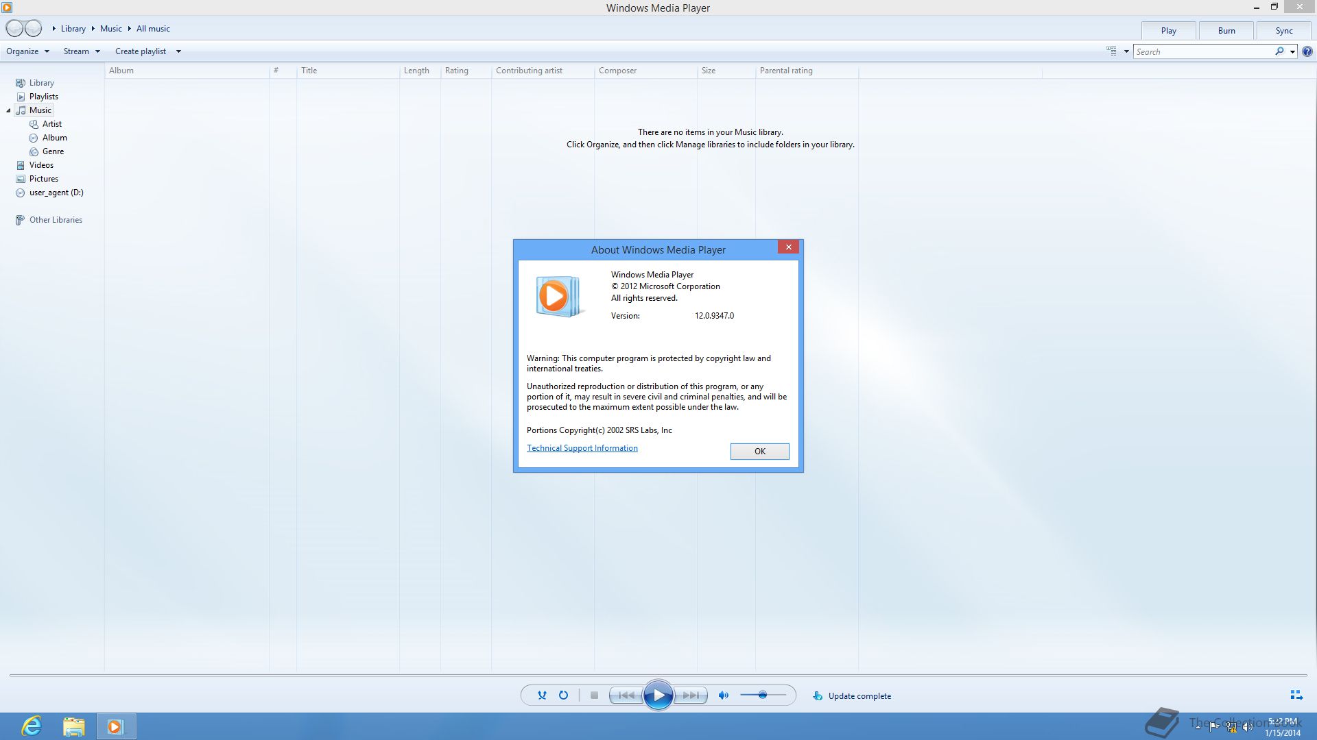Click the seek bar above playback controls
Image resolution: width=1317 pixels, height=740 pixels.
pyautogui.click(x=658, y=676)
